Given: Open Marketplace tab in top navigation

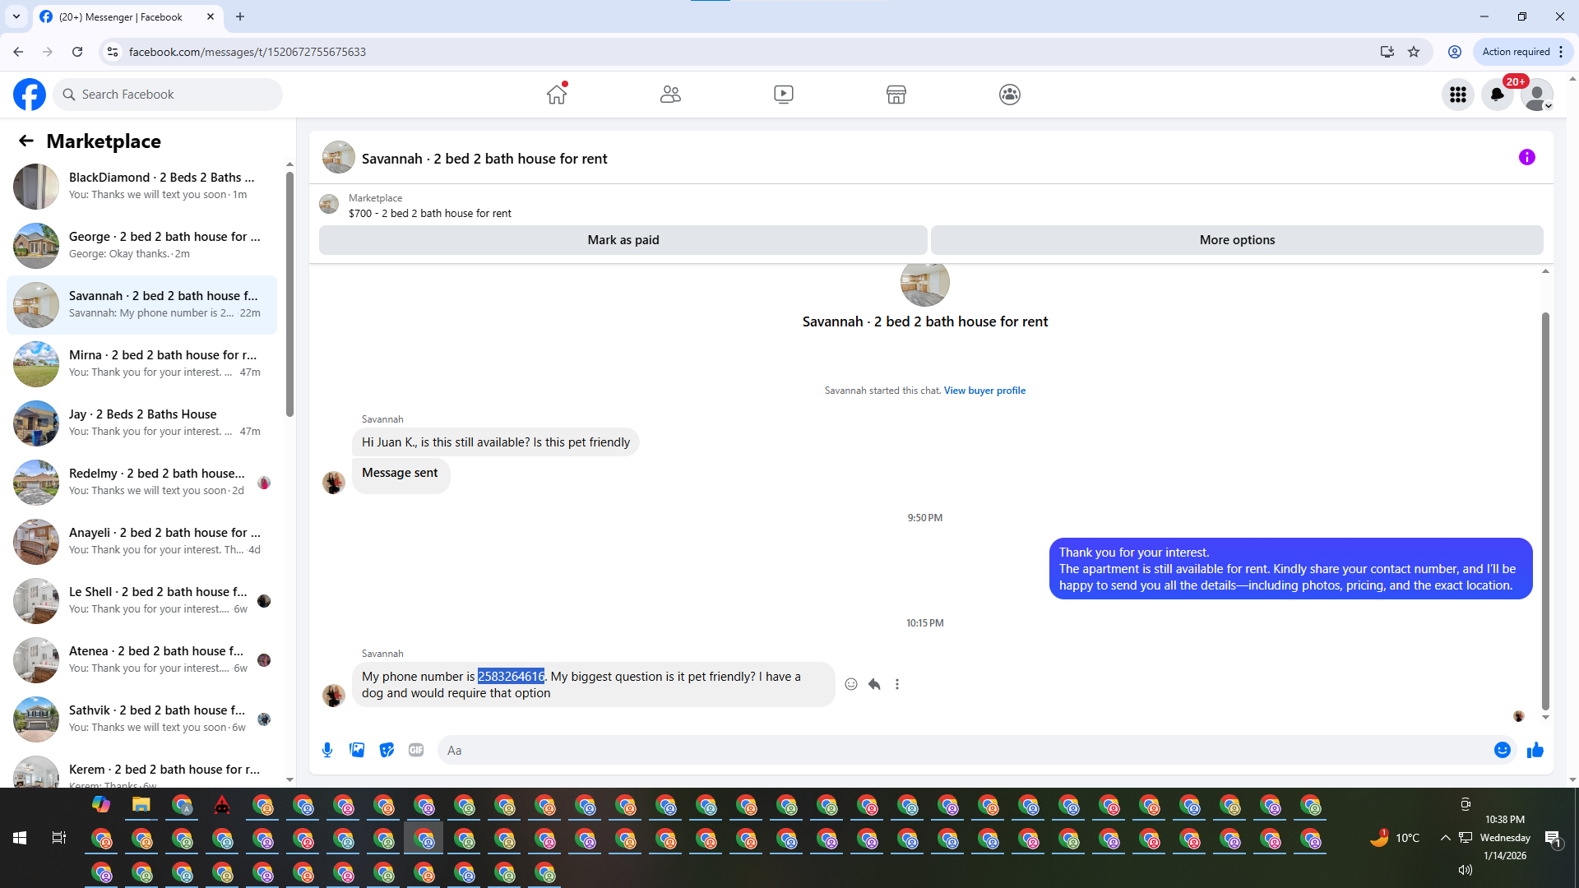Looking at the screenshot, I should 896,95.
